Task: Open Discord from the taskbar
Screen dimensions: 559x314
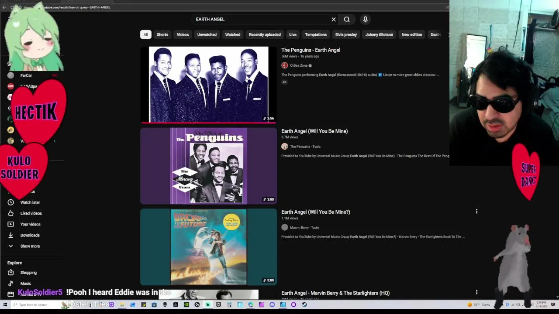Action: coord(272,304)
